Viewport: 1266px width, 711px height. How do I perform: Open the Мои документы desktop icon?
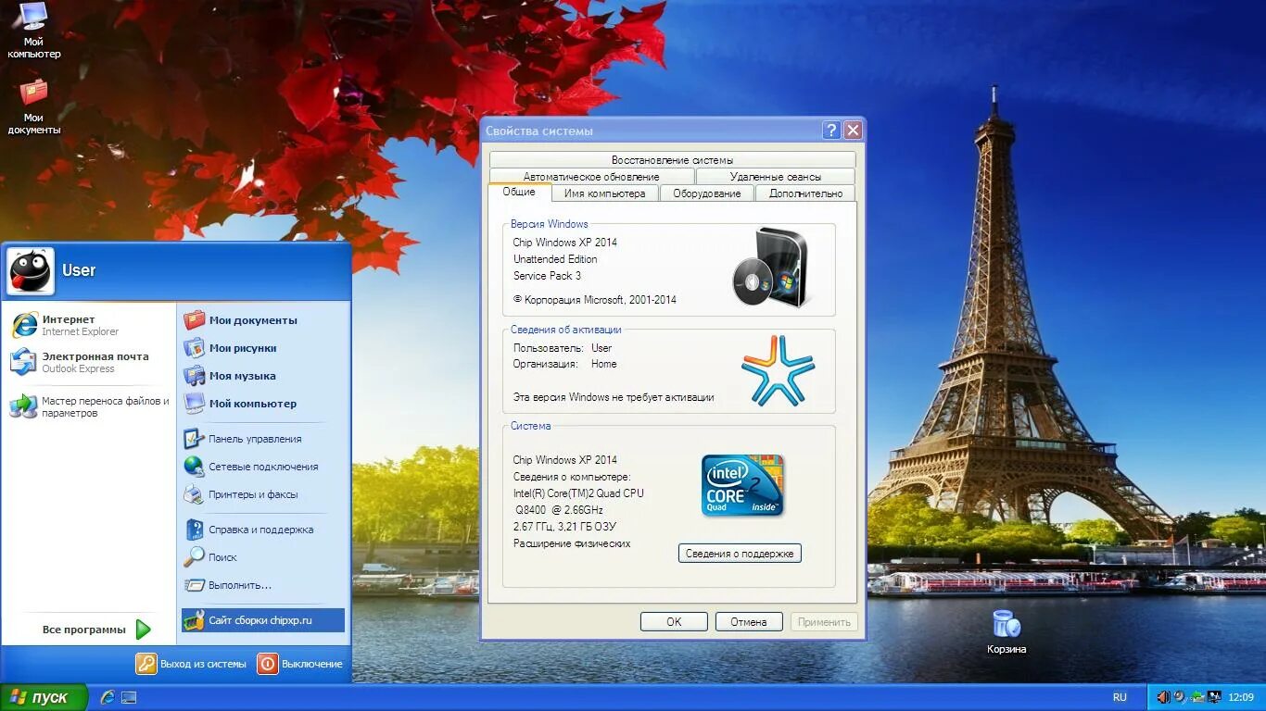pos(34,106)
